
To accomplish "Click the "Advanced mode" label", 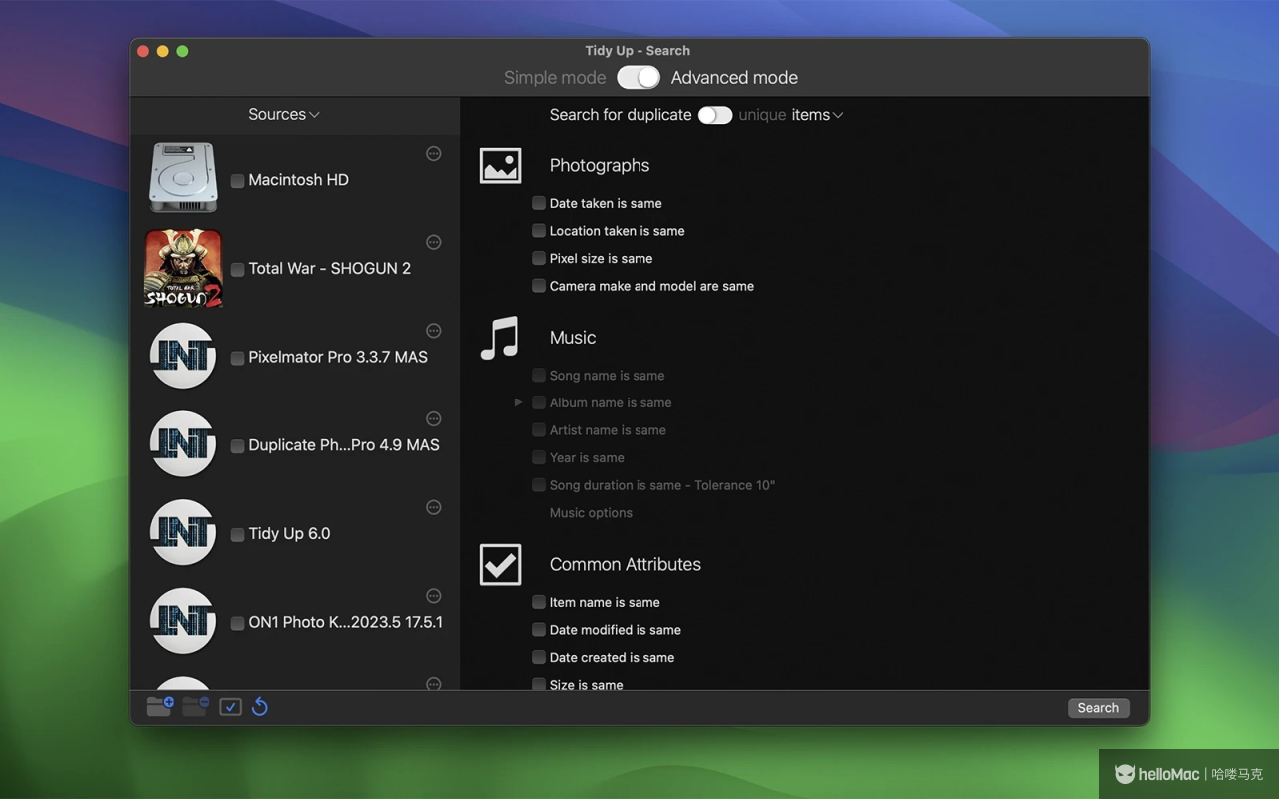I will coord(734,78).
